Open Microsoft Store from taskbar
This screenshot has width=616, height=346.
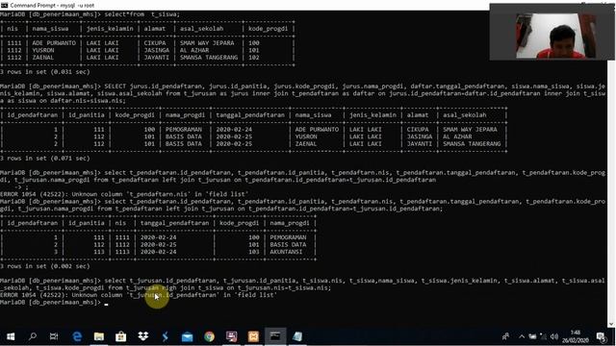coord(120,336)
